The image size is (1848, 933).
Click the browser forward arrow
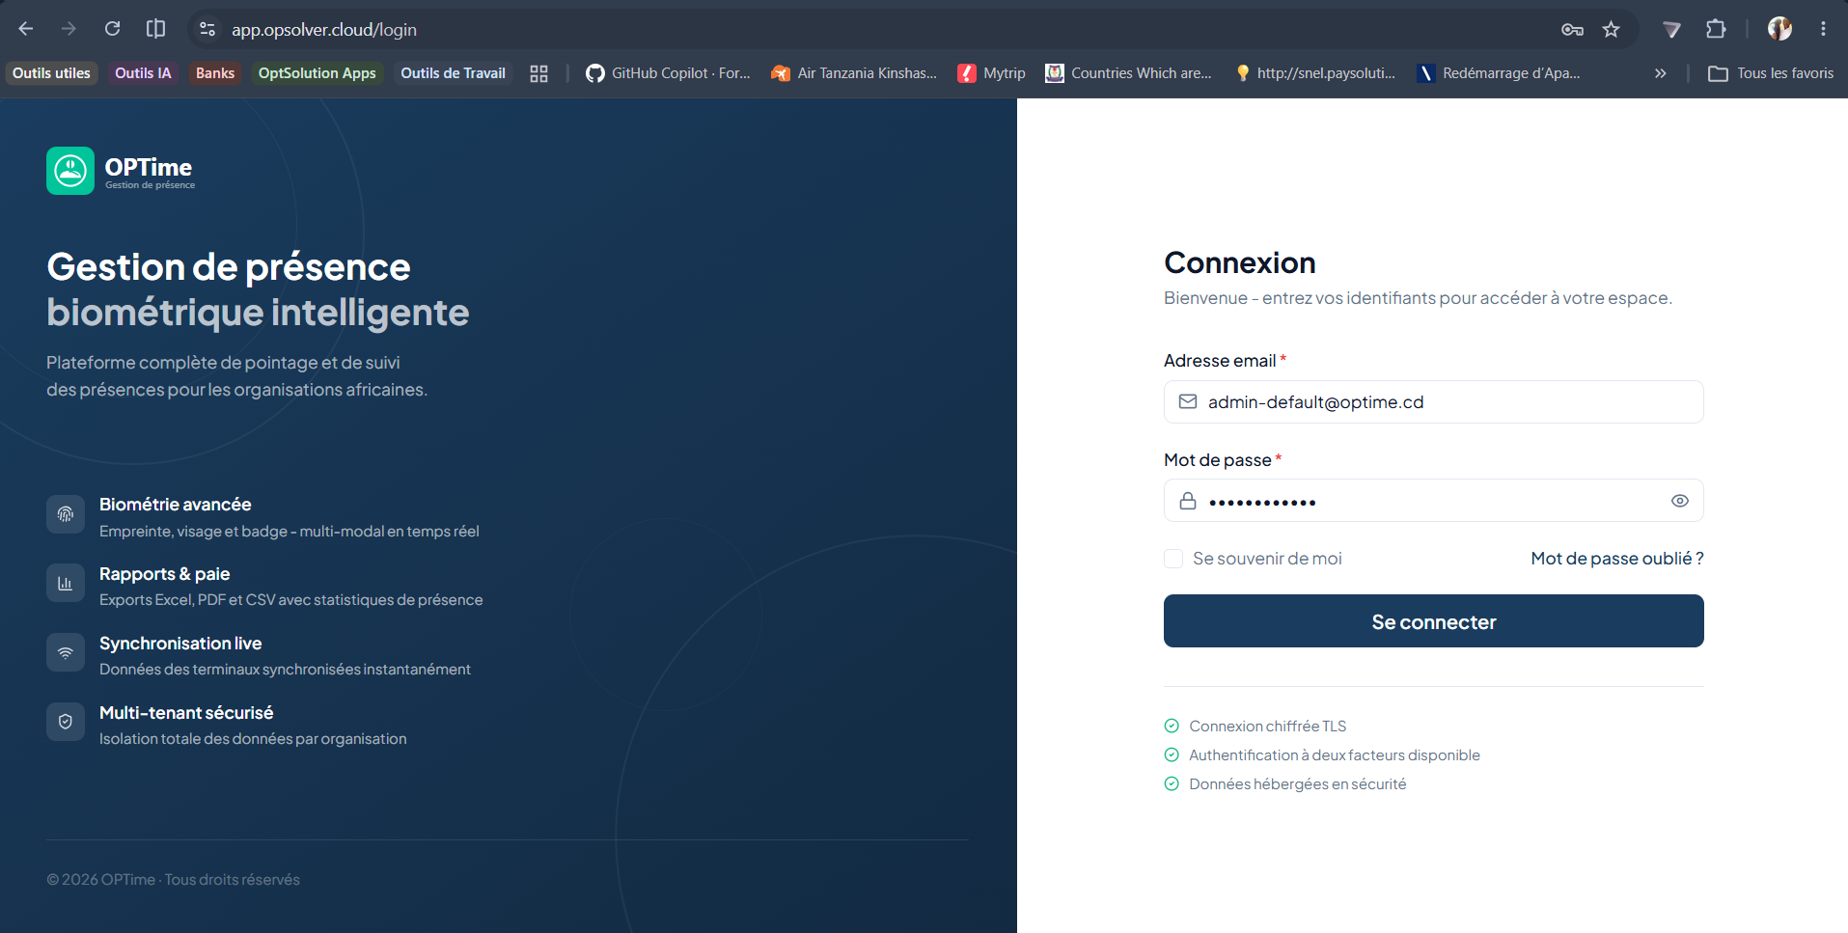[x=69, y=29]
